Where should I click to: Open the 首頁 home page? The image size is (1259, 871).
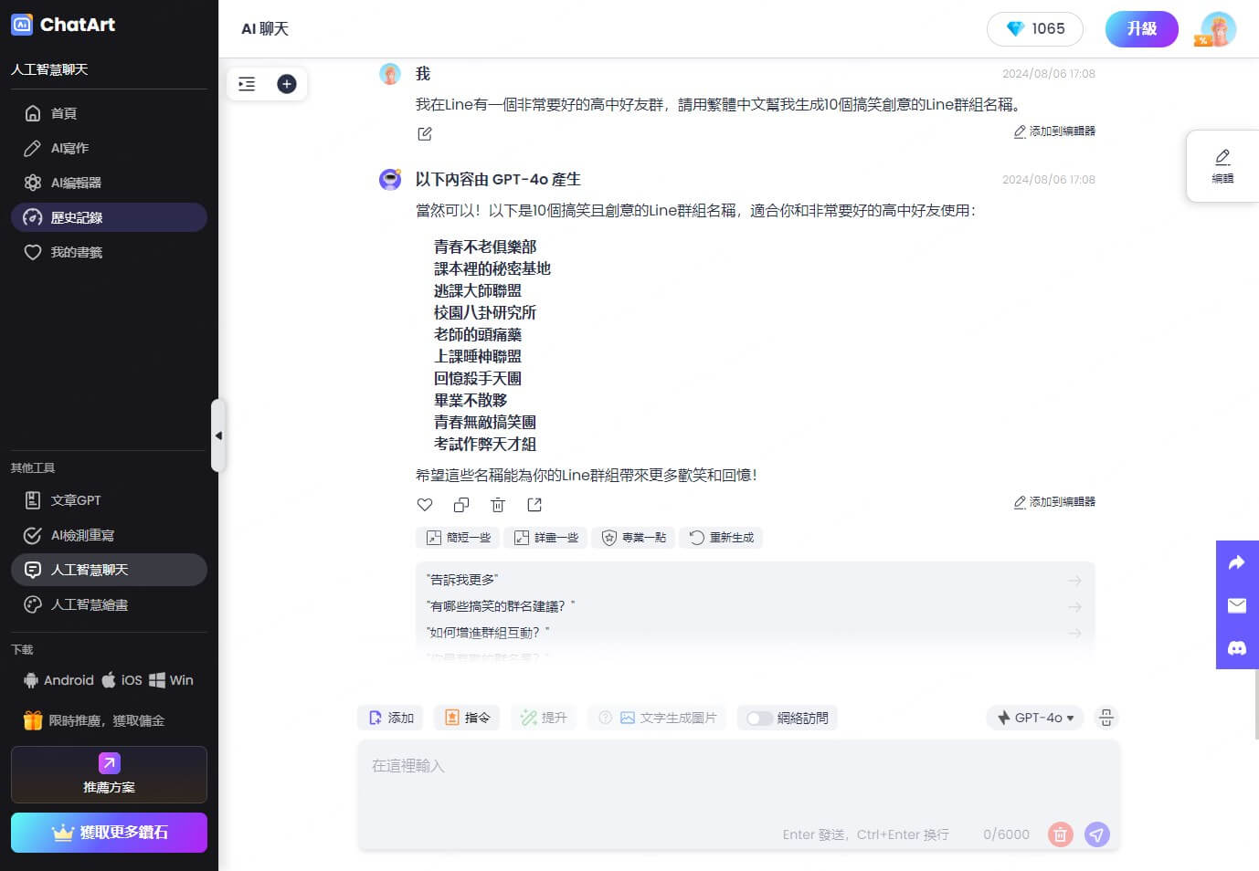(x=109, y=113)
